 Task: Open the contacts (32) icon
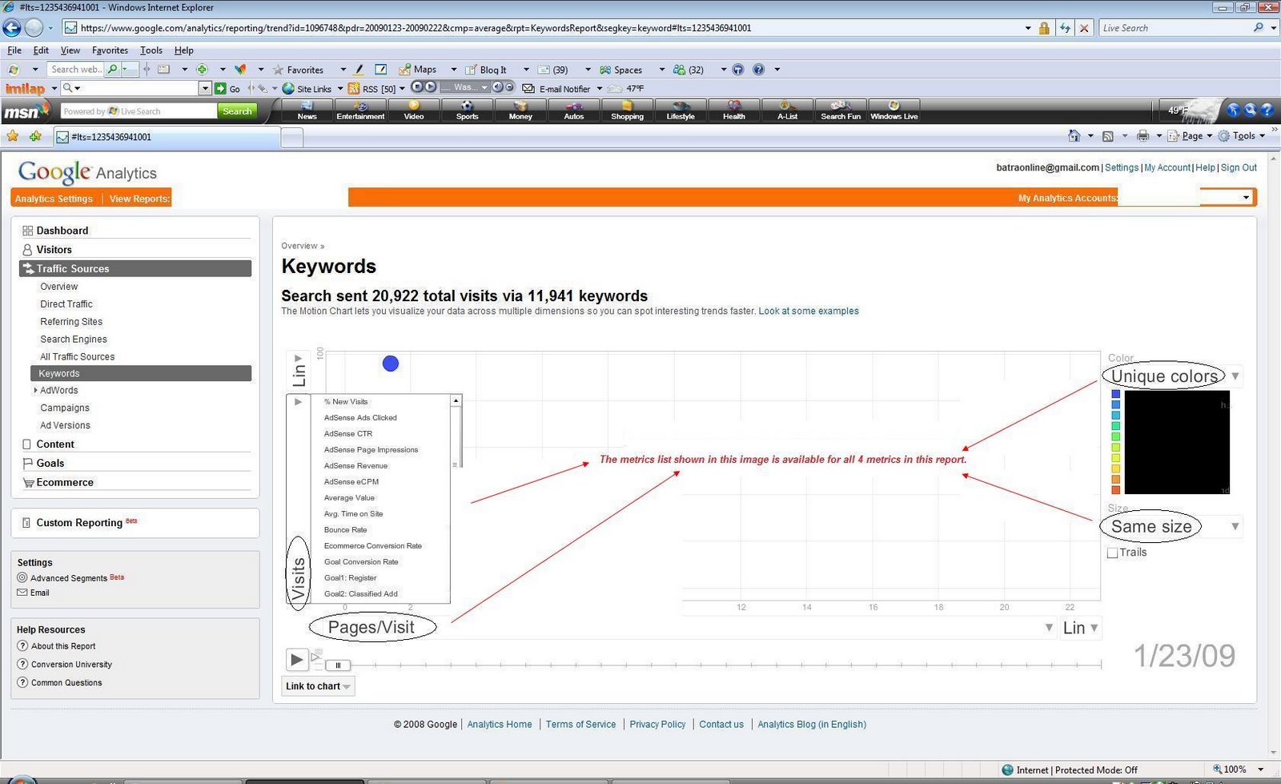(689, 70)
